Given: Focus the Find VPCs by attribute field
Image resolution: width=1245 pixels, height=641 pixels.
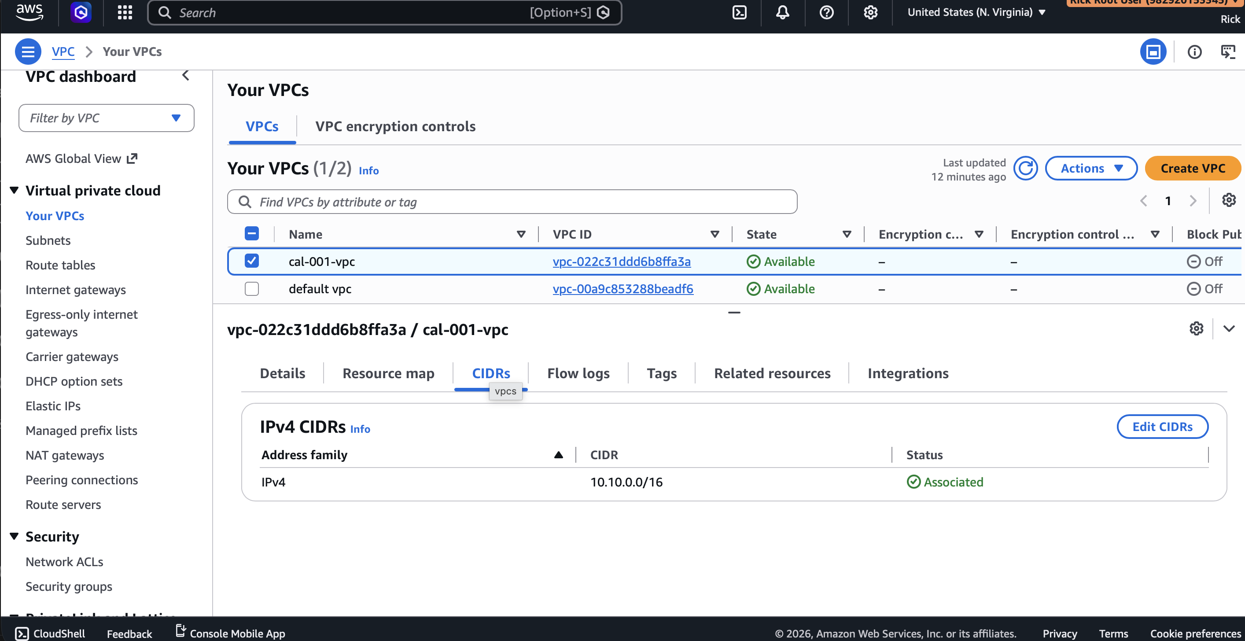Looking at the screenshot, I should click(x=512, y=202).
